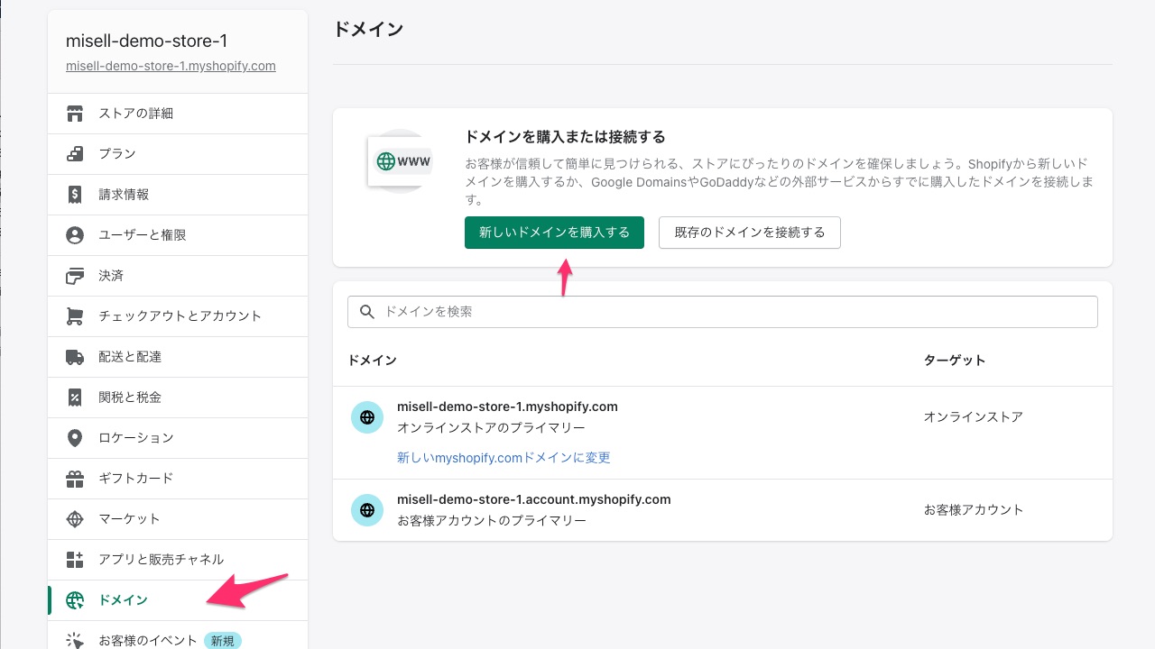
Task: Select ロケーション in the sidebar
Action: click(178, 438)
